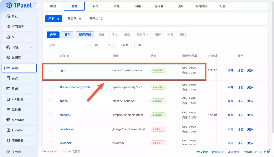
Task: Click the refresh icon beside the search bar
Action: (109, 45)
